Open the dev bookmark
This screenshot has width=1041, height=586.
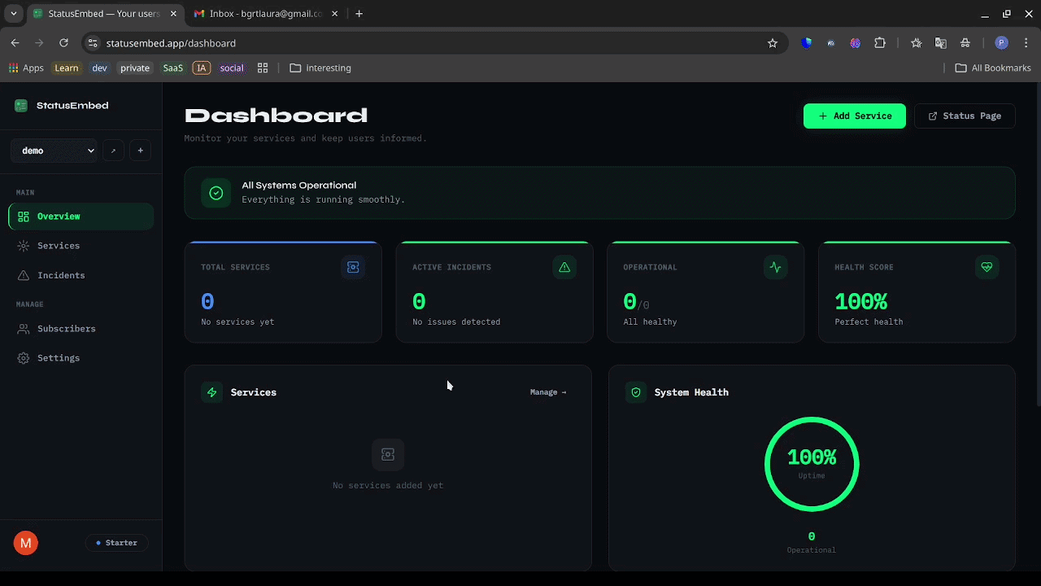pyautogui.click(x=99, y=68)
